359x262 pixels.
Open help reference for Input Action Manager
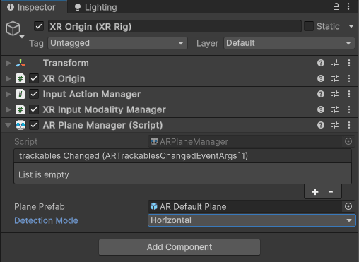click(321, 94)
